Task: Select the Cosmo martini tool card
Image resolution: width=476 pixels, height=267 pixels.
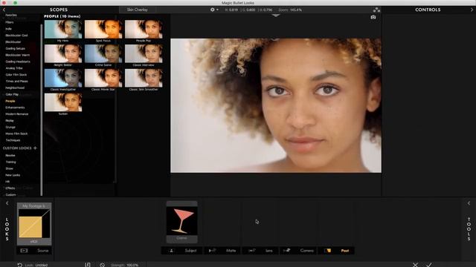Action: click(181, 222)
